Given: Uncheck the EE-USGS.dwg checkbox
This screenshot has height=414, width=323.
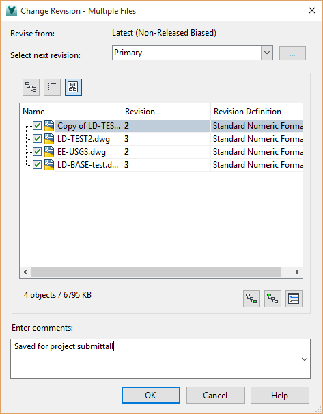Looking at the screenshot, I should (x=37, y=151).
